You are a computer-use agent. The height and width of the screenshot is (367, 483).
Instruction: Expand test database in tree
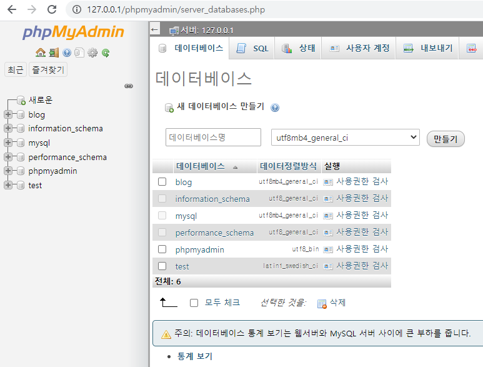(8, 185)
